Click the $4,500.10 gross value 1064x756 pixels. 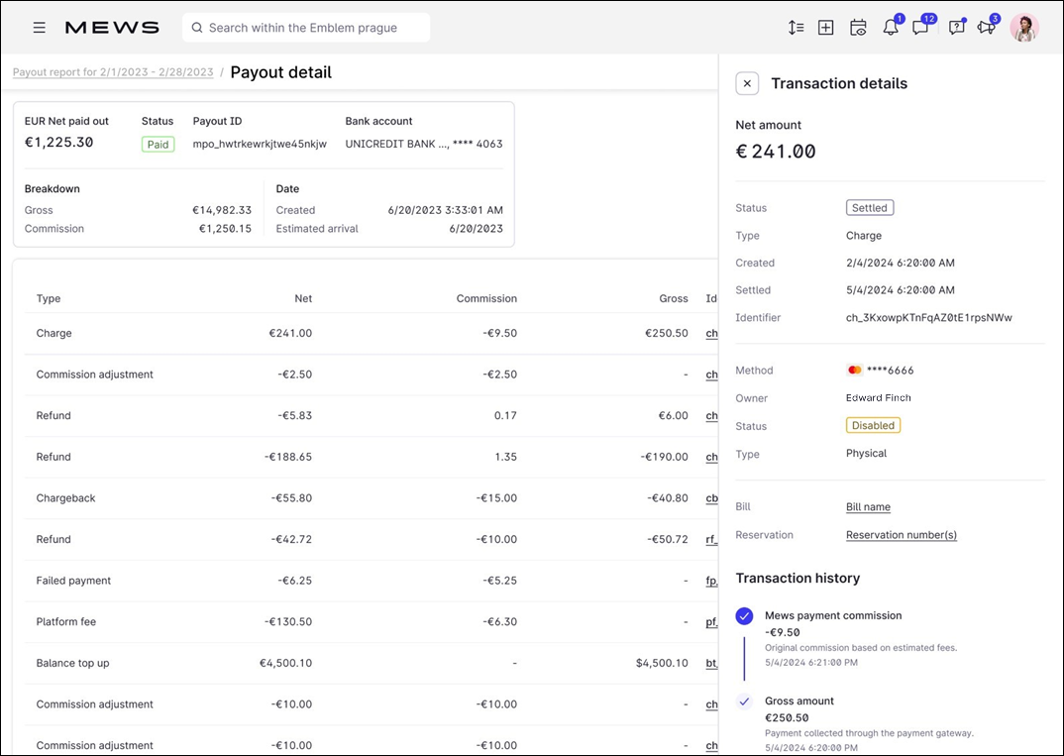point(662,663)
